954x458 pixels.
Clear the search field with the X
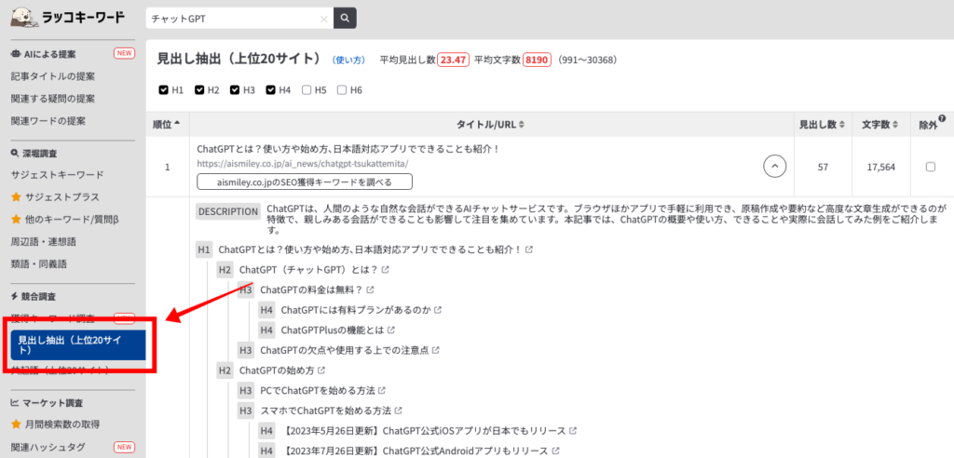pyautogui.click(x=323, y=19)
